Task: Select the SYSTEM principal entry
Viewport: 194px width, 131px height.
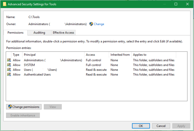Action: pyautogui.click(x=29, y=65)
